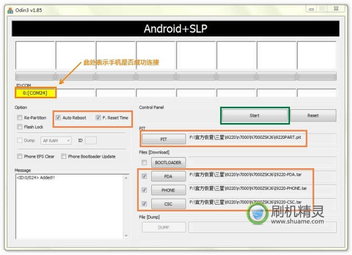Enable the Flash Lock checkbox

pos(20,127)
